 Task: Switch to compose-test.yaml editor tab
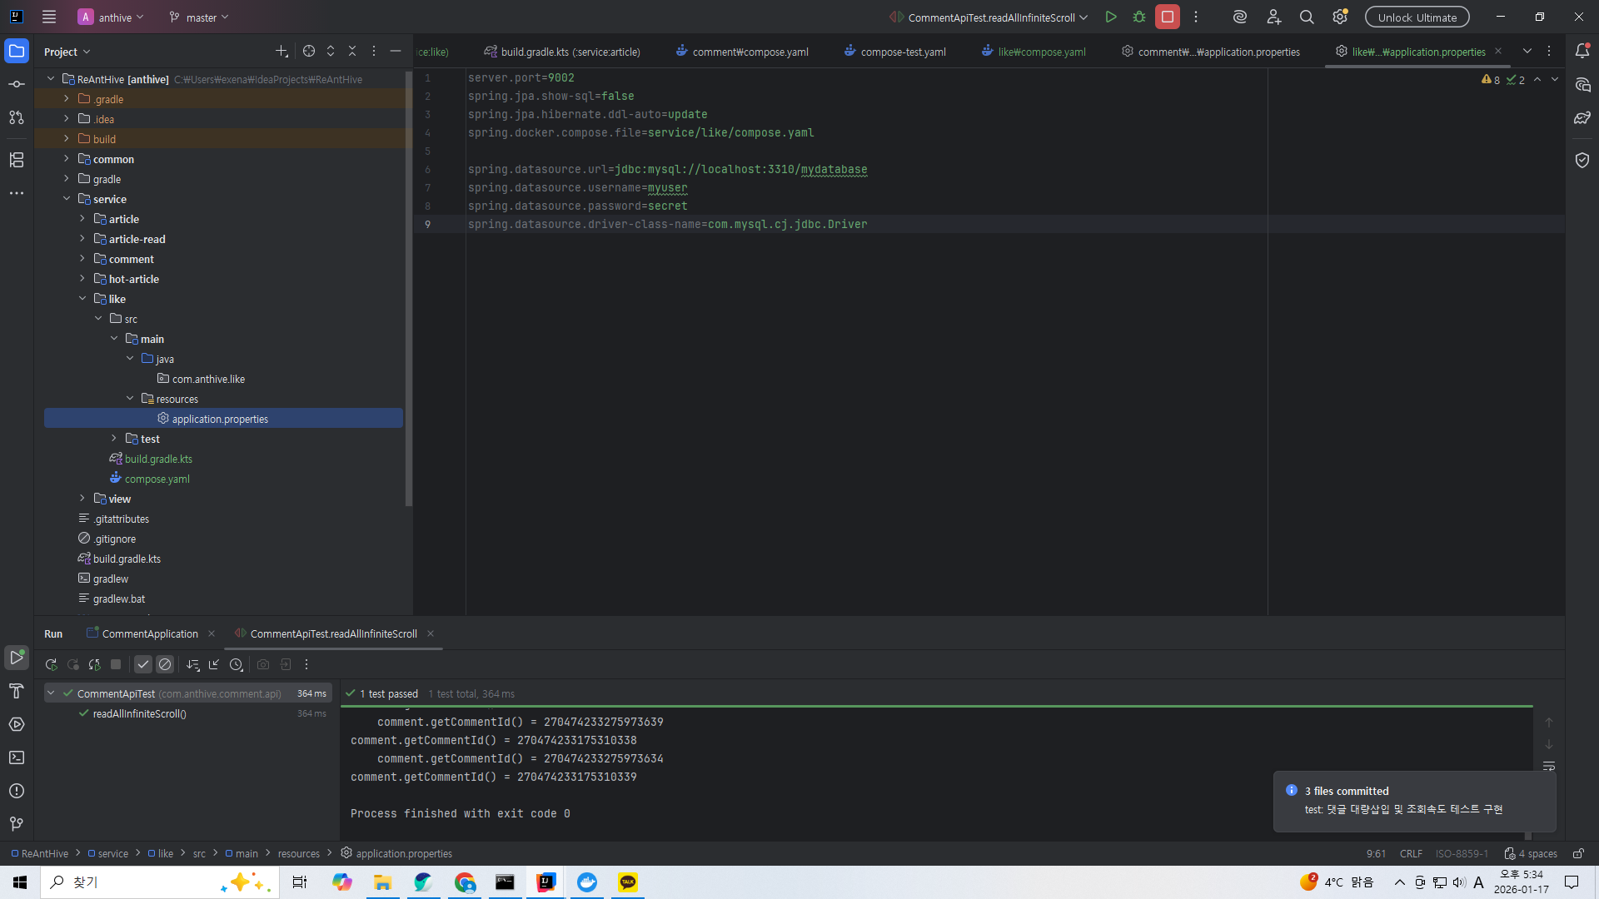[903, 52]
